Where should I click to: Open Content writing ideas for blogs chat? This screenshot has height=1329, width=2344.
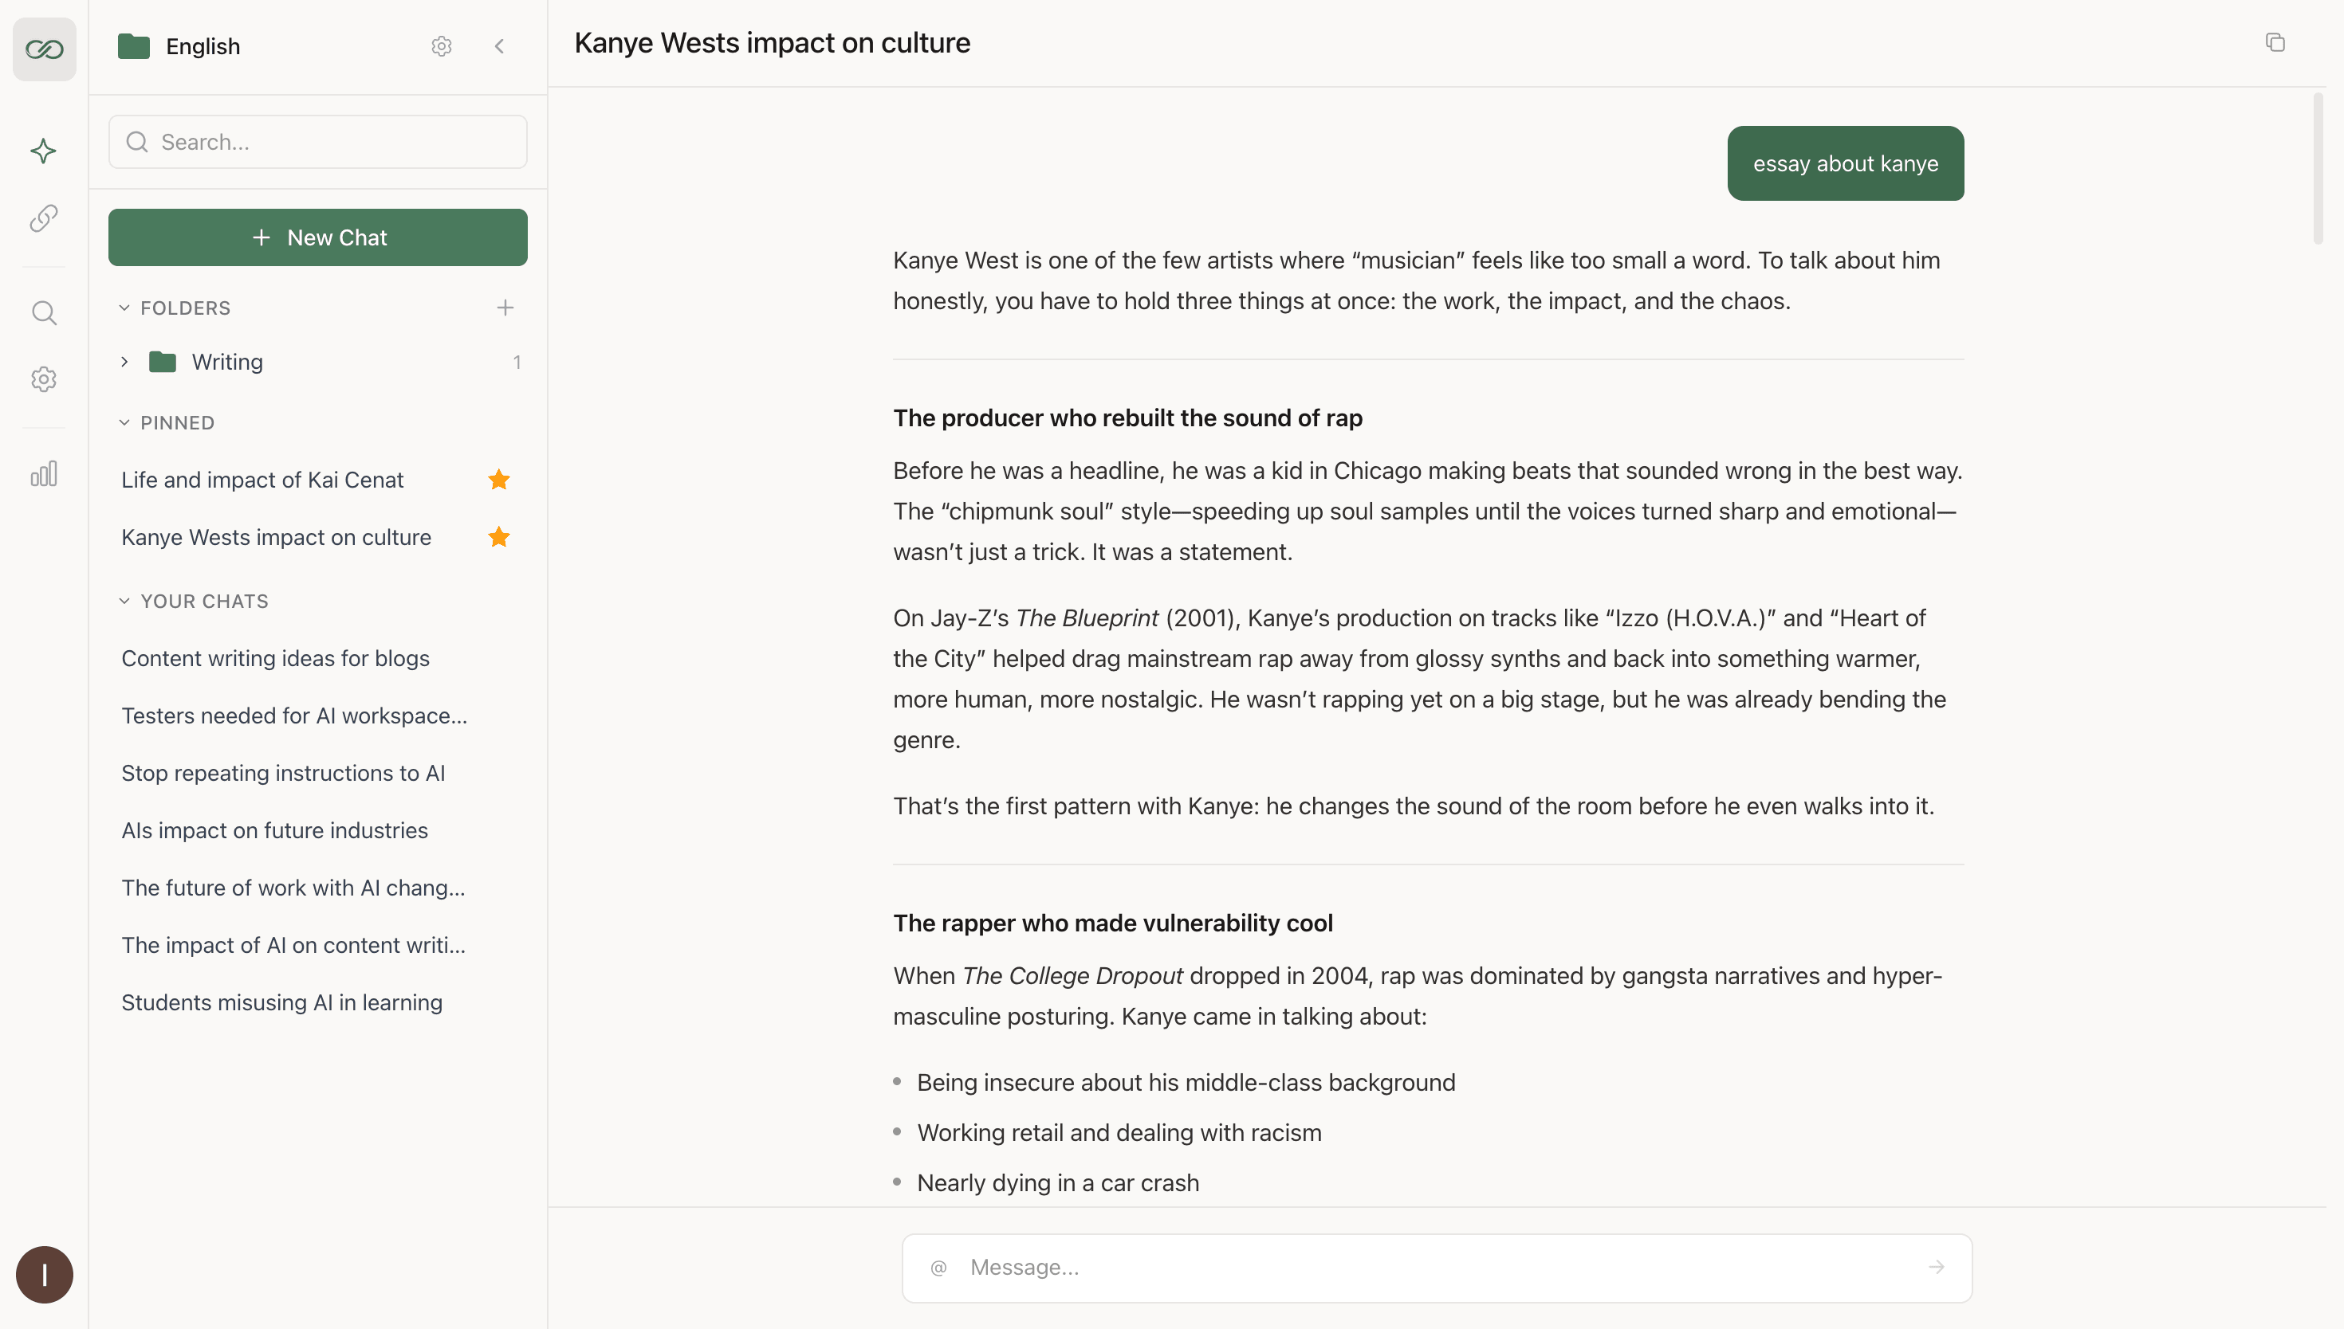coord(275,658)
